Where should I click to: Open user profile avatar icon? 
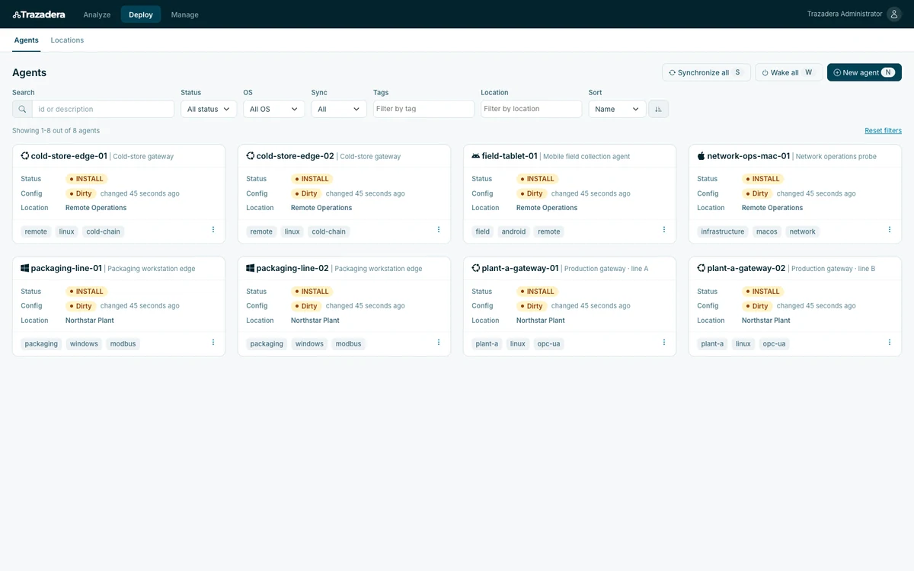coord(894,14)
